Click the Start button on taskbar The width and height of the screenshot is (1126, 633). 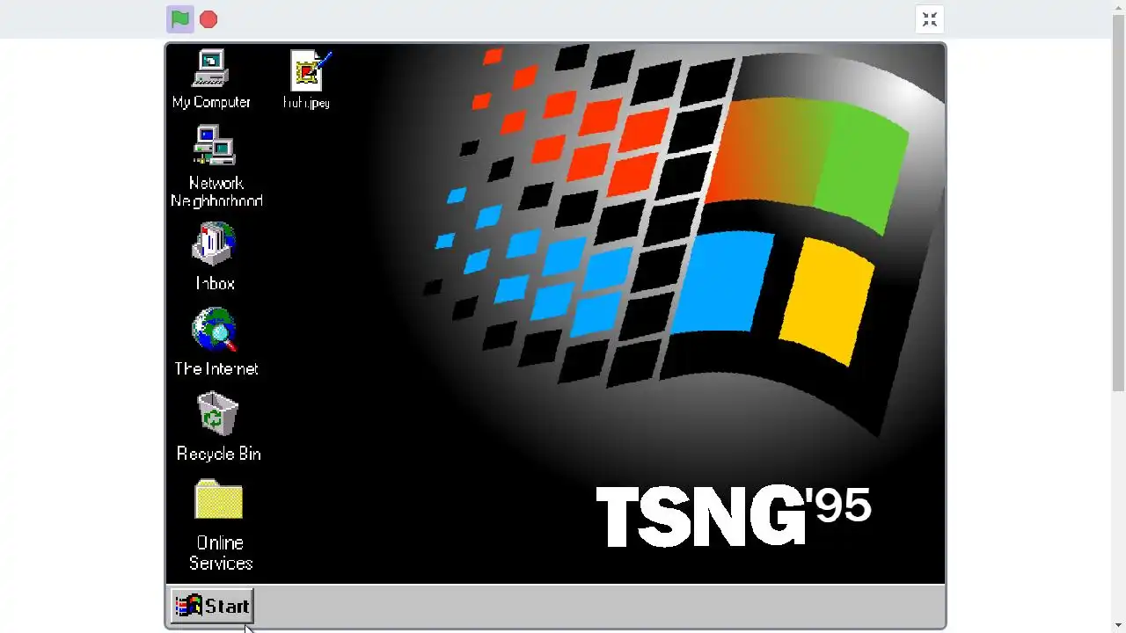[212, 606]
